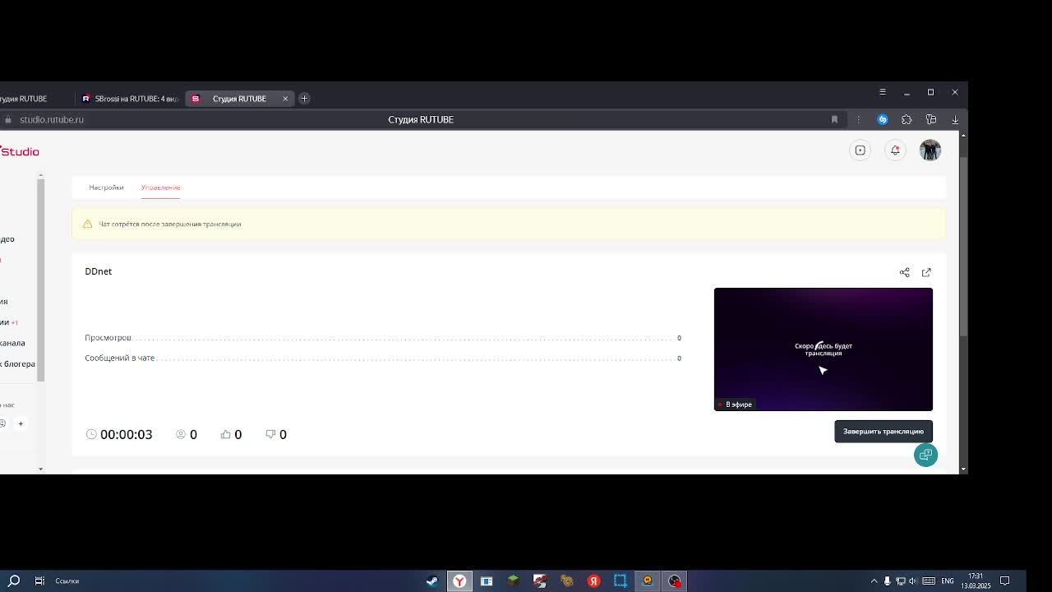Image resolution: width=1052 pixels, height=592 pixels.
Task: Open the support chat bubble
Action: pos(925,455)
